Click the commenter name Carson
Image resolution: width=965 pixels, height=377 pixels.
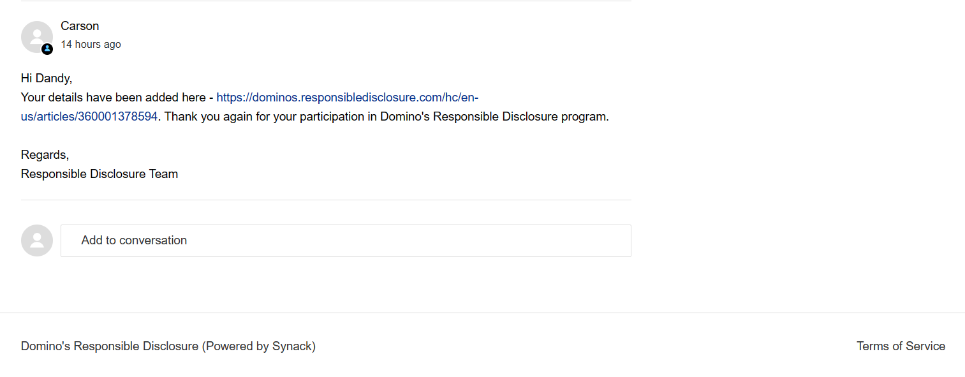point(80,26)
